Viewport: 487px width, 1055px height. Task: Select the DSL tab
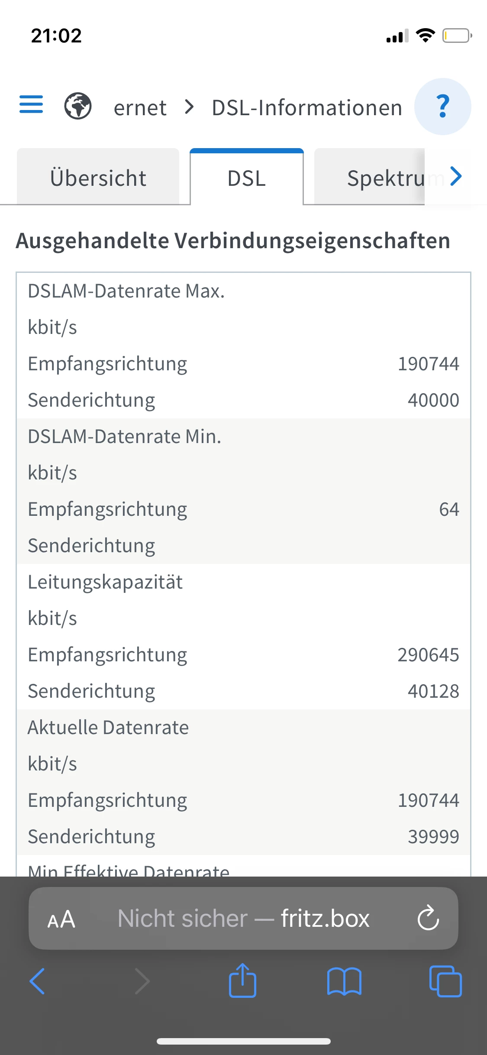pyautogui.click(x=247, y=178)
